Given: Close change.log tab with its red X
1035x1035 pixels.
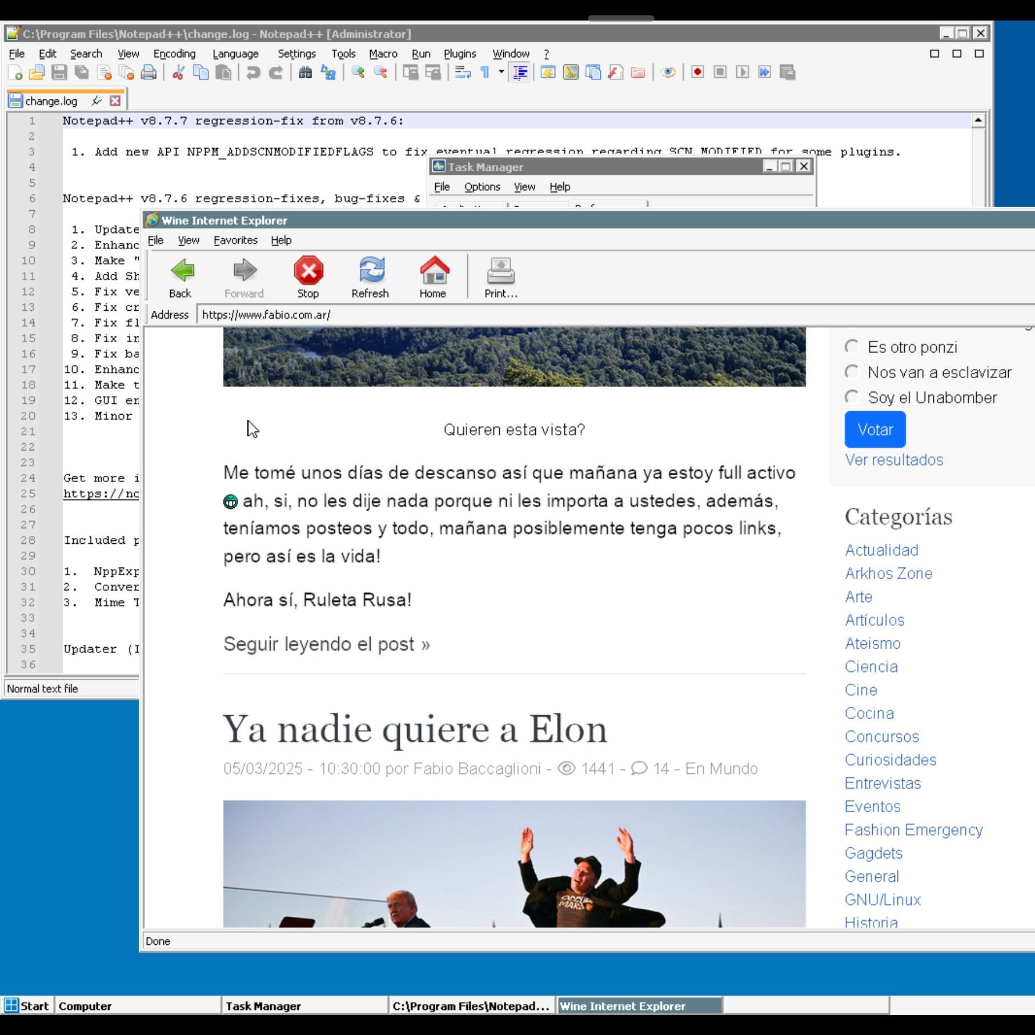Looking at the screenshot, I should click(x=115, y=101).
